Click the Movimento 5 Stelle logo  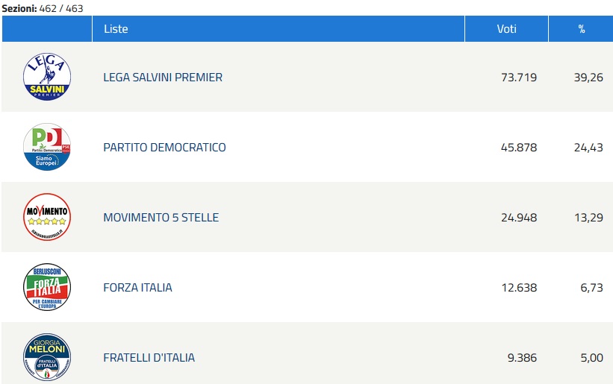[x=47, y=217]
